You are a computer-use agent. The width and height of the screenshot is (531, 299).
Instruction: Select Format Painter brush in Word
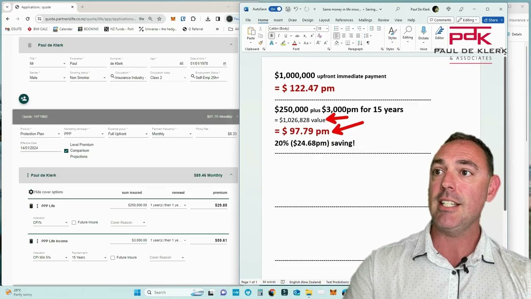tap(261, 43)
